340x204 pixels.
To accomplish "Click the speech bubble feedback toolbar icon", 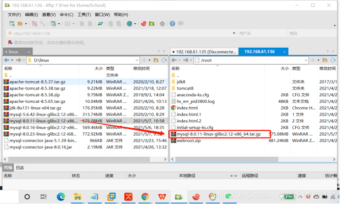I will pyautogui.click(x=180, y=24).
